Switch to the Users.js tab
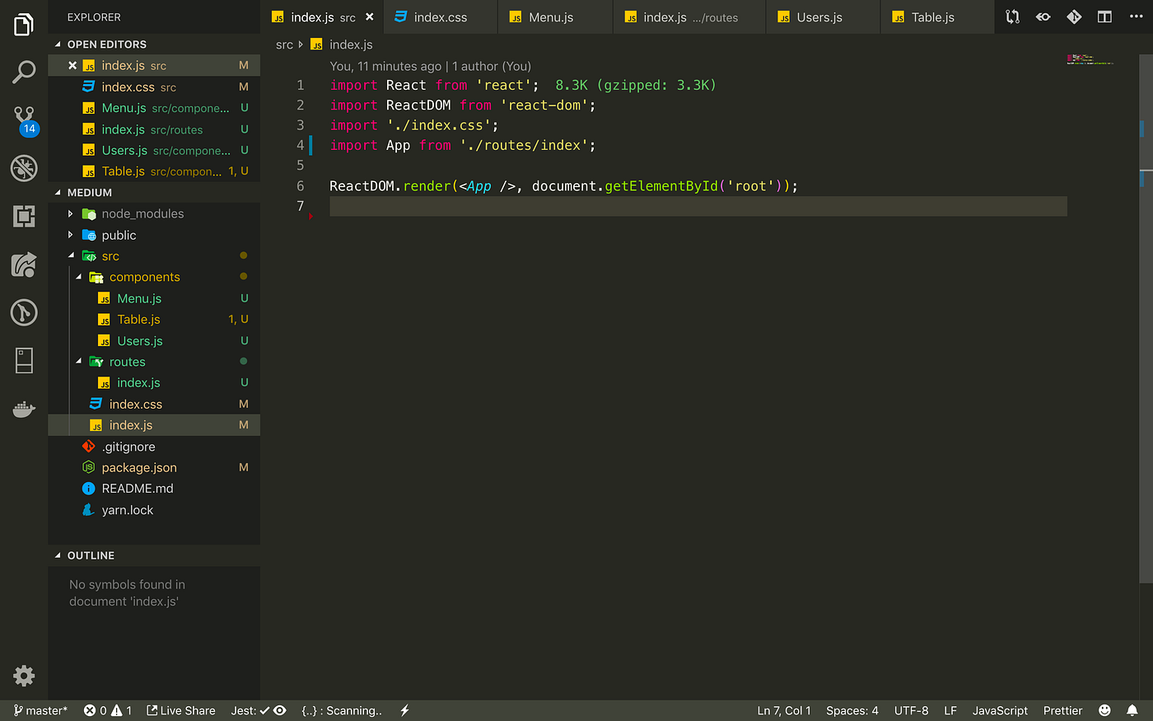Image resolution: width=1153 pixels, height=721 pixels. 822,16
